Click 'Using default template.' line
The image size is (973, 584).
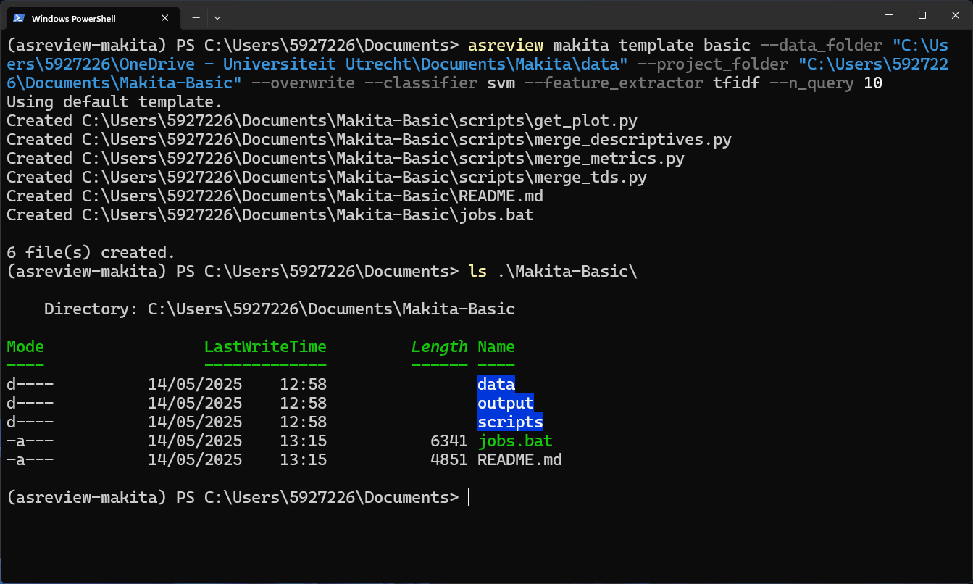click(114, 101)
